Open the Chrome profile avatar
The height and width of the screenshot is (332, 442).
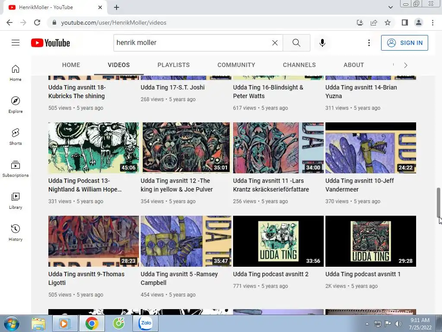[x=419, y=22]
